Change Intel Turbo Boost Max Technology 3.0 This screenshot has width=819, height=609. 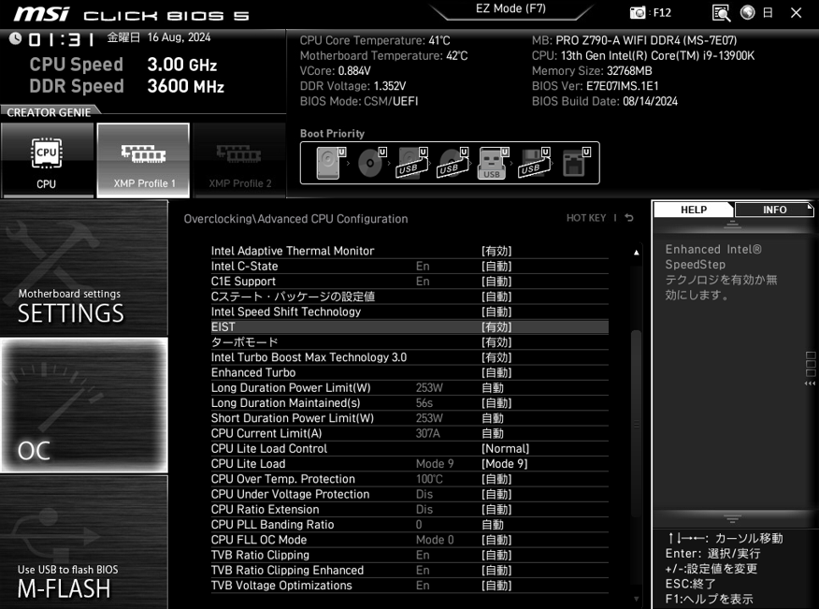pos(496,357)
